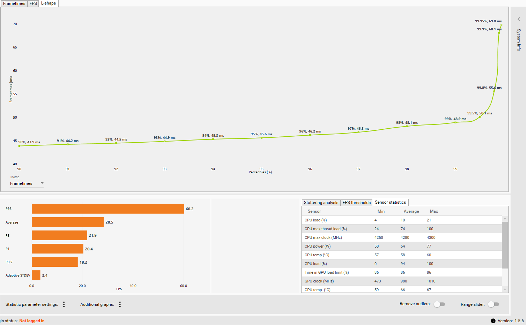528x325 pixels.
Task: Switch to the Frametimes tab
Action: 14,3
